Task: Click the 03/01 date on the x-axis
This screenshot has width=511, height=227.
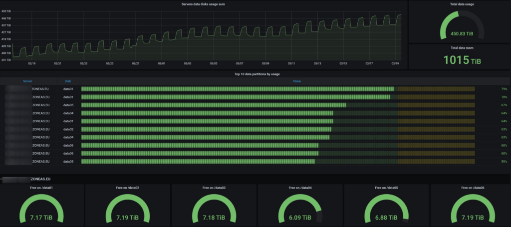Action: pos(162,63)
